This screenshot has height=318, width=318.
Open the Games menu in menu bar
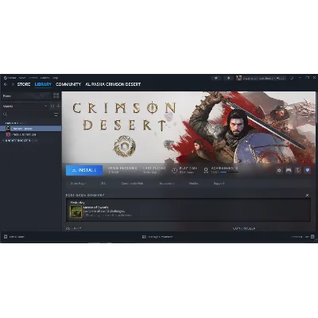point(45,78)
